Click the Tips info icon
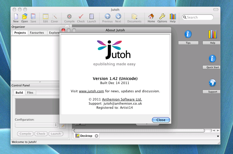This screenshot has width=233, height=154. 188,34
